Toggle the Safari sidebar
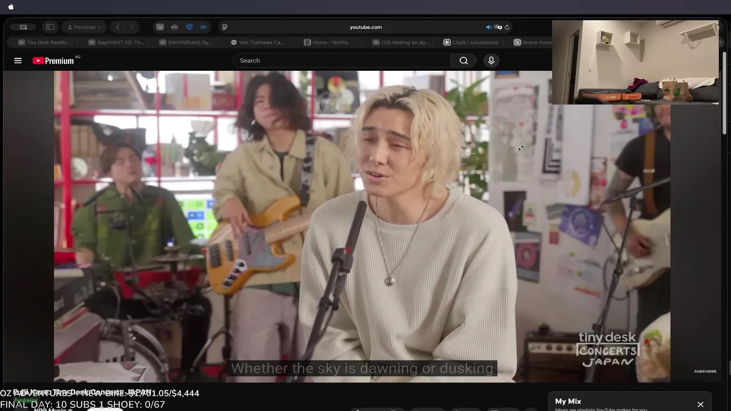Image resolution: width=731 pixels, height=411 pixels. click(50, 27)
